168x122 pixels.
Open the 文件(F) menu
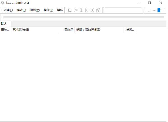pos(8,10)
